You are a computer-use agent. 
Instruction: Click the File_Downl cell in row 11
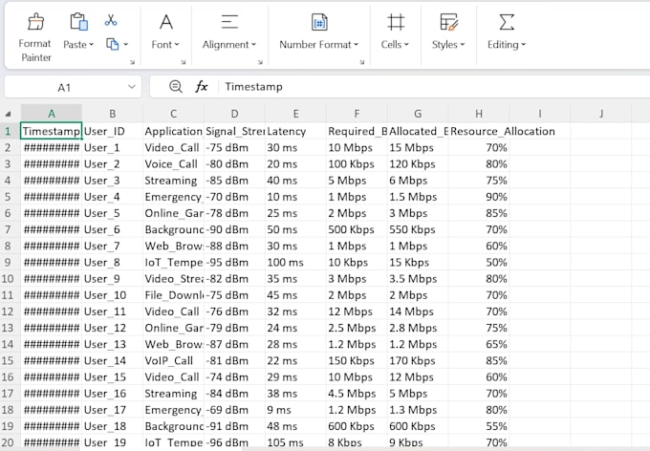pos(173,294)
